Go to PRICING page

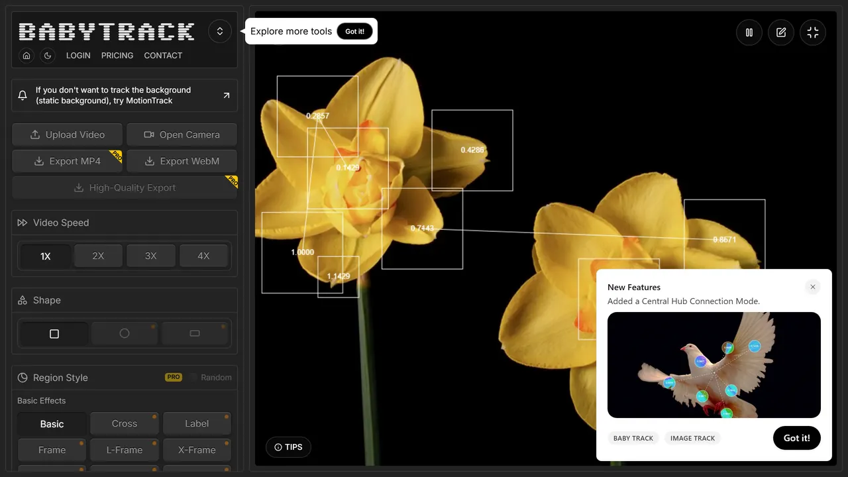tap(117, 56)
